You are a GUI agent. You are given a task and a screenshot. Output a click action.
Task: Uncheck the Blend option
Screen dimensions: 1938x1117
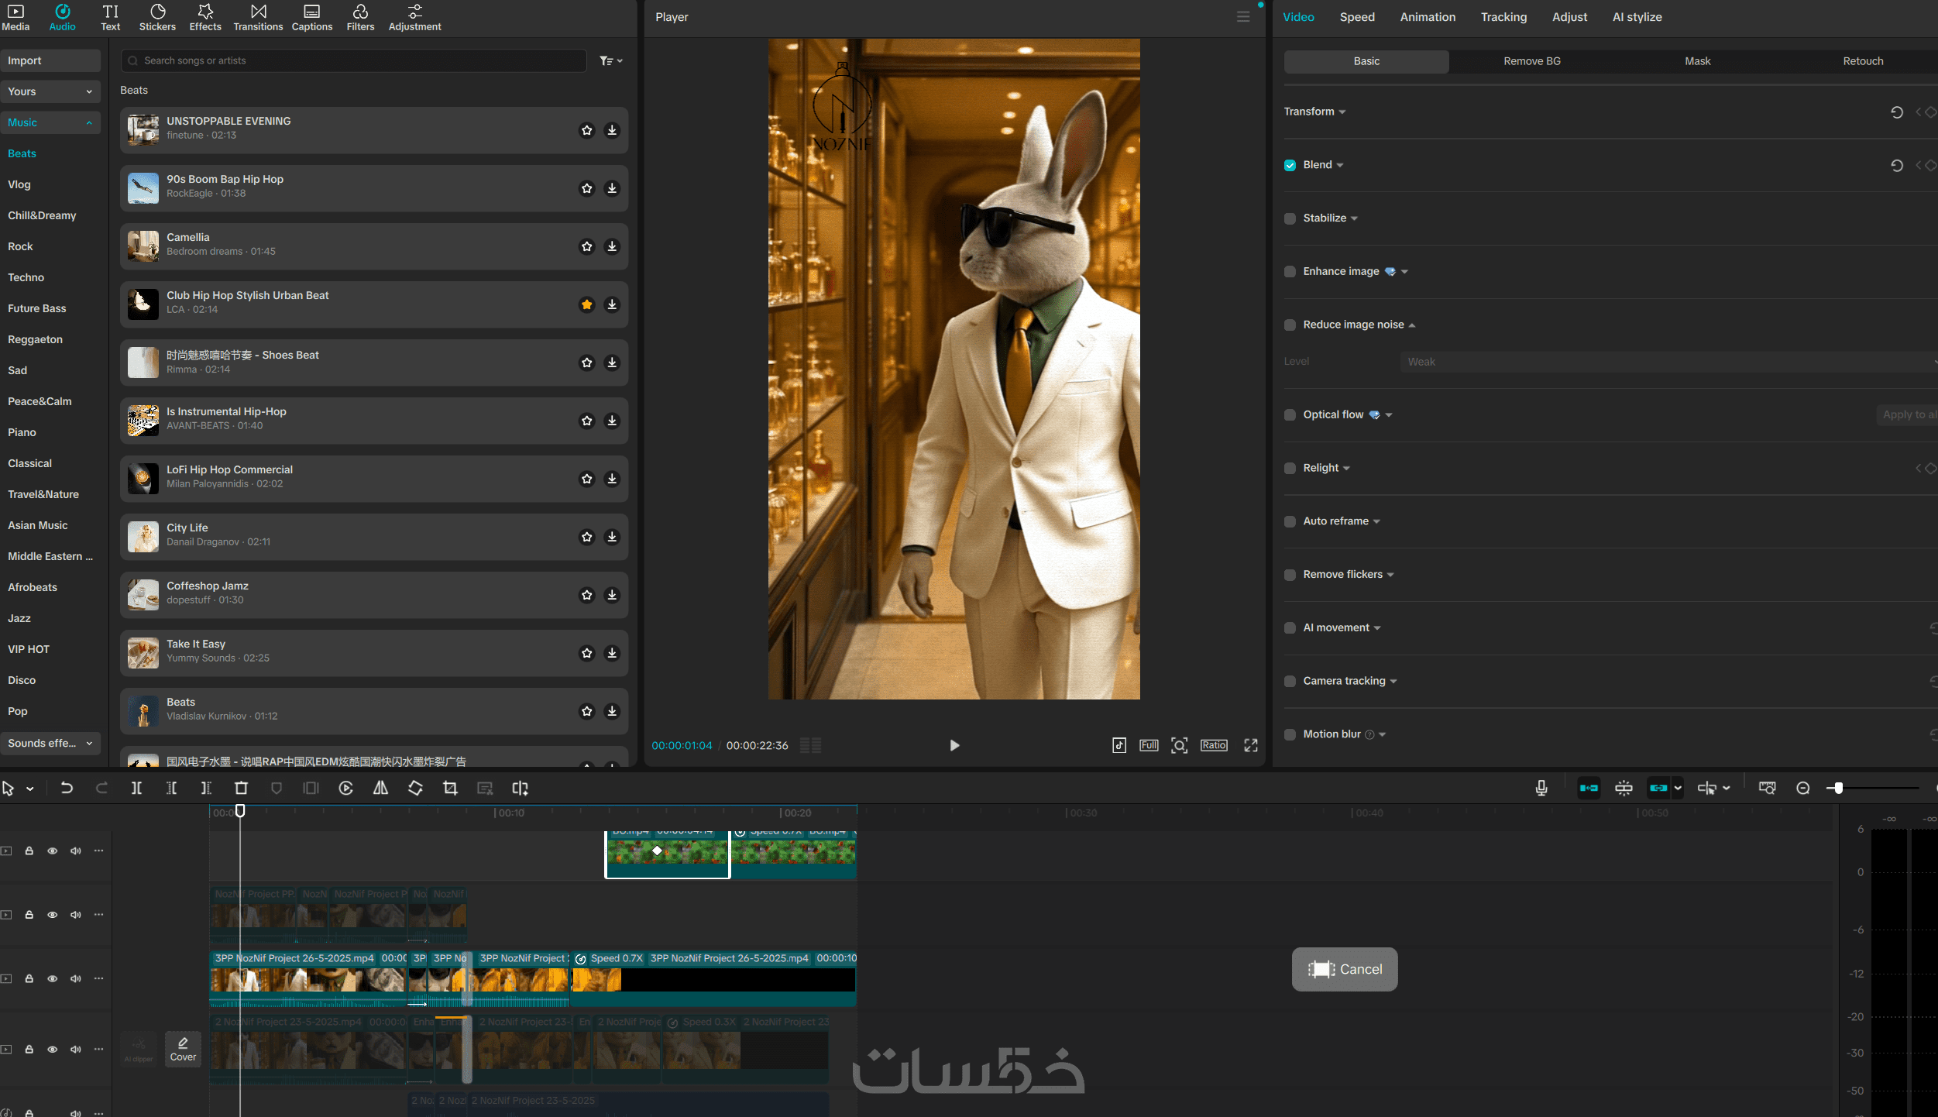pyautogui.click(x=1290, y=165)
